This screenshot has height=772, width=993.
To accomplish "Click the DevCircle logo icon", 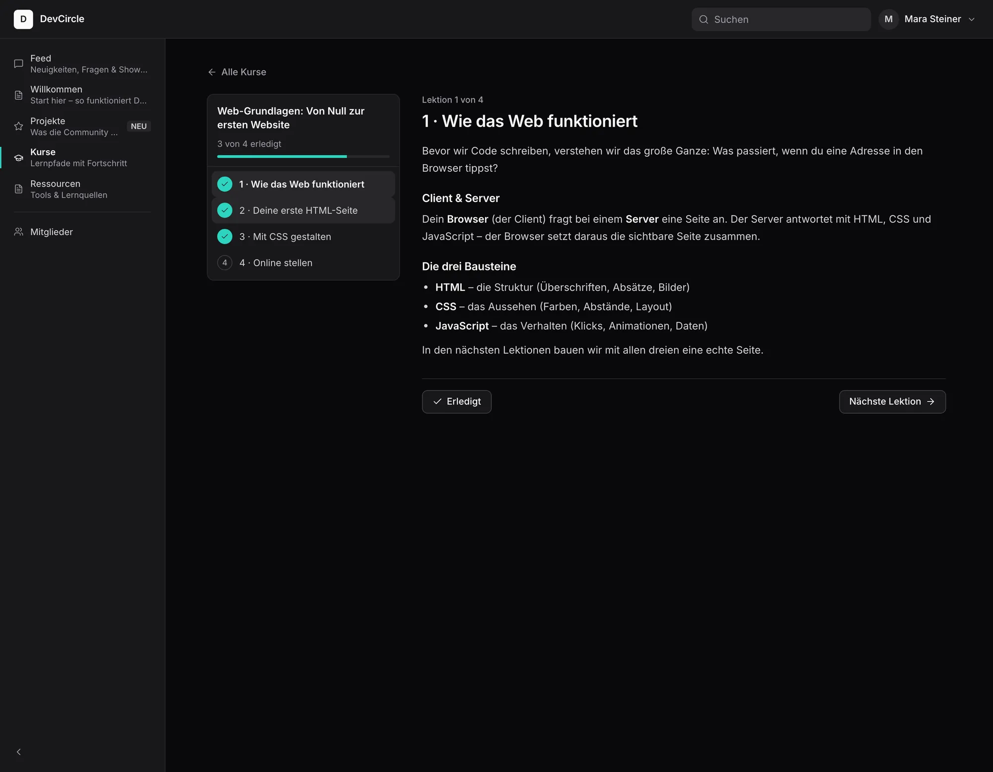I will (x=23, y=19).
